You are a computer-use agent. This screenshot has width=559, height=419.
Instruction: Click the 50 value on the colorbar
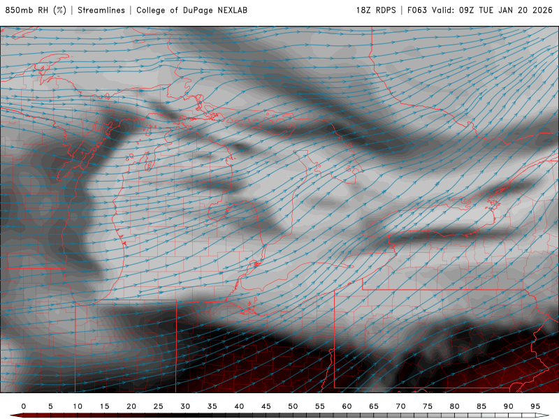point(293,406)
